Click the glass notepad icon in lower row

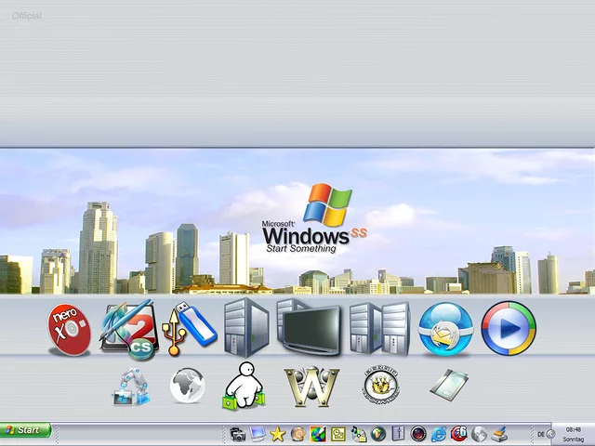click(x=449, y=384)
